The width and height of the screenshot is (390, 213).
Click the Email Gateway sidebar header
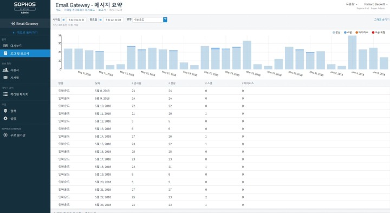pyautogui.click(x=25, y=24)
